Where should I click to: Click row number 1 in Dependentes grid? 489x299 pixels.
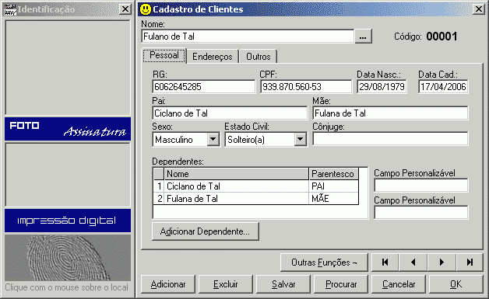159,186
